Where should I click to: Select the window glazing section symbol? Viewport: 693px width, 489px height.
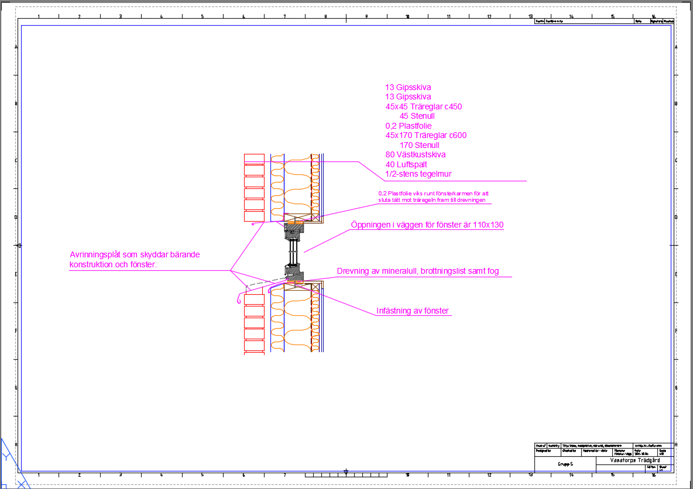tap(293, 252)
